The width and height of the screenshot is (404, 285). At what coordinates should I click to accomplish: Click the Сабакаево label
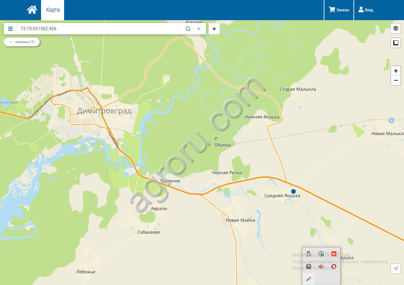click(x=149, y=232)
